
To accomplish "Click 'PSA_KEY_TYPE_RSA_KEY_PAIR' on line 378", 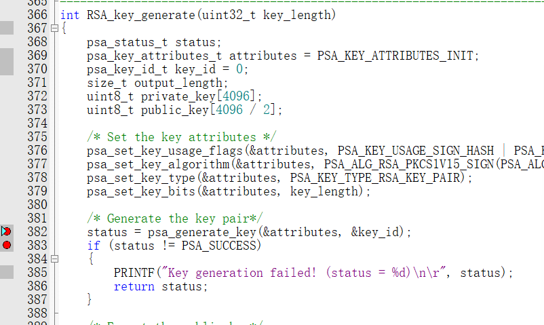I will pos(375,178).
